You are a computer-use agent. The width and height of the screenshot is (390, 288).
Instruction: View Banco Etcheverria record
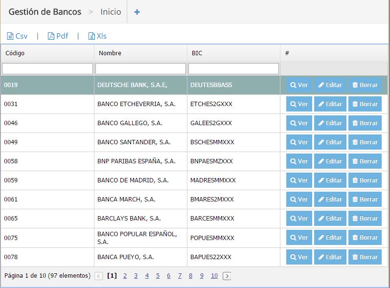pyautogui.click(x=299, y=104)
